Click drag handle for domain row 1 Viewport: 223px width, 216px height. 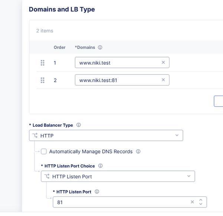(42, 63)
